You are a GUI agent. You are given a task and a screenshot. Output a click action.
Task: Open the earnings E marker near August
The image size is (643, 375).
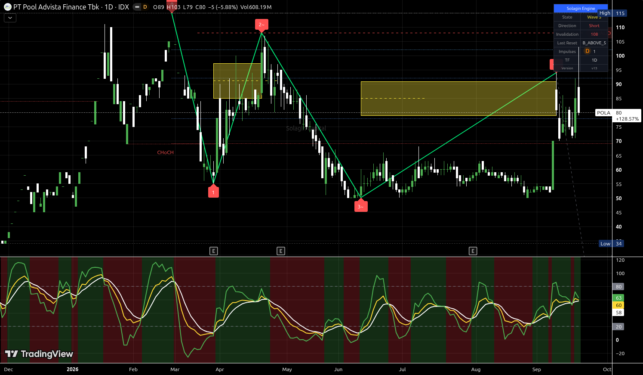pos(473,251)
